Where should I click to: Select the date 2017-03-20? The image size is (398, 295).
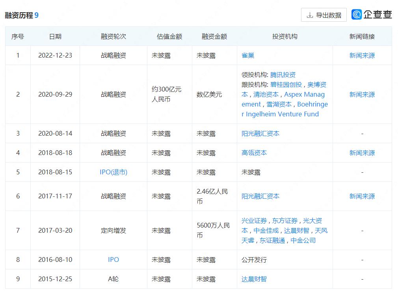(x=55, y=230)
